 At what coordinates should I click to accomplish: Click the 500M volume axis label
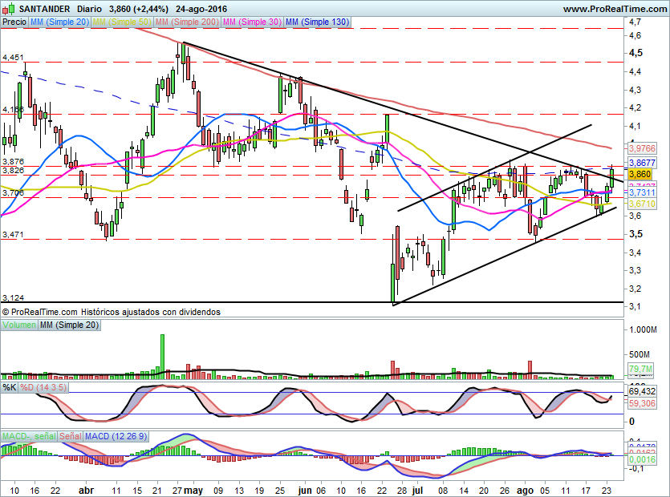640,354
